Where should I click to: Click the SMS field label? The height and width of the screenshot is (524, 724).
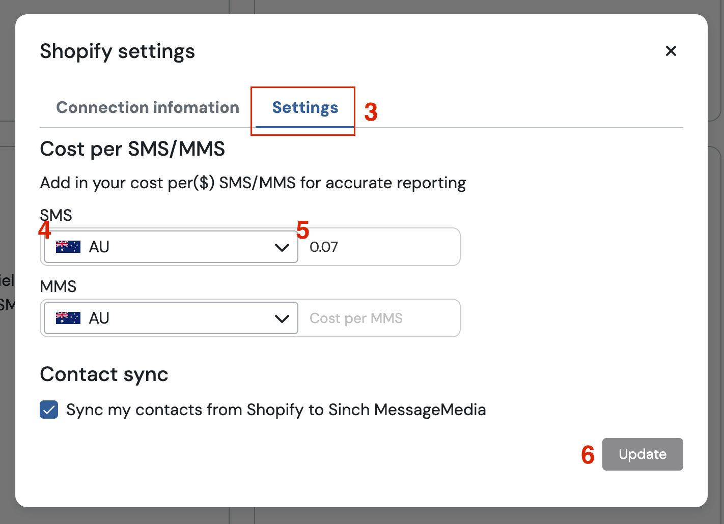pyautogui.click(x=56, y=215)
